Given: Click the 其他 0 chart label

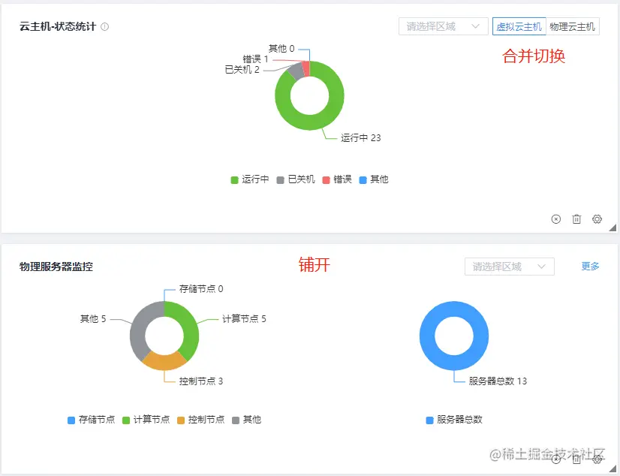Looking at the screenshot, I should [x=281, y=49].
